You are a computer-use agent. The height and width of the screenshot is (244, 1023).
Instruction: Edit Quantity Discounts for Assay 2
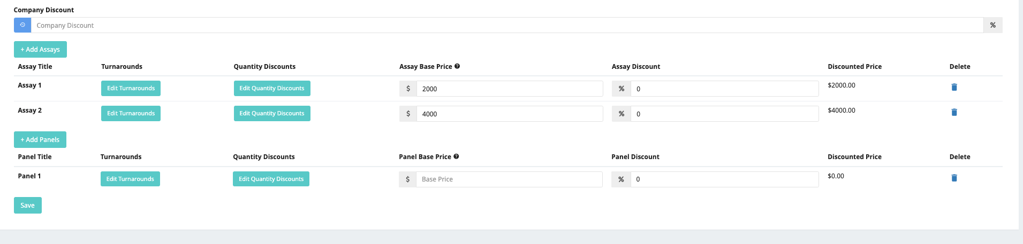272,113
